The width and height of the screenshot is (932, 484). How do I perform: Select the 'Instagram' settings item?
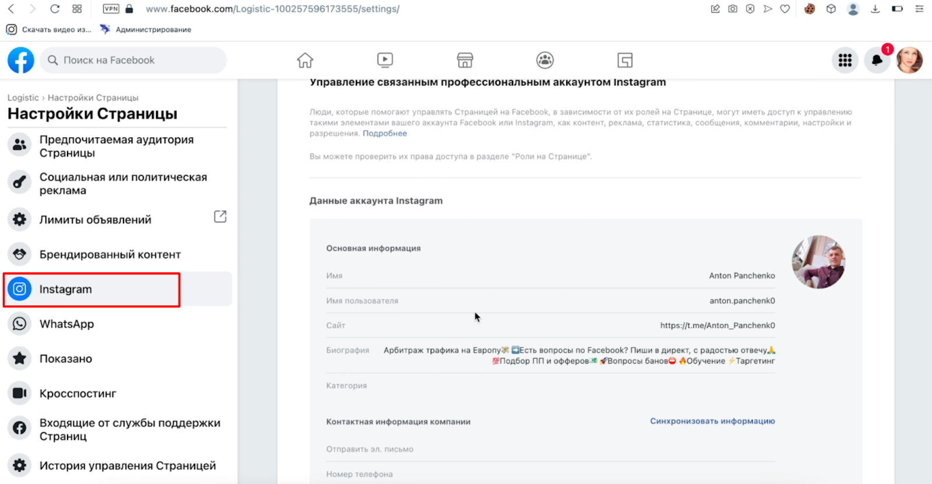118,289
